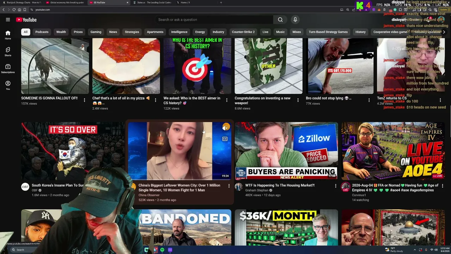Filter by the Gaming chip
The image size is (451, 254).
[96, 32]
